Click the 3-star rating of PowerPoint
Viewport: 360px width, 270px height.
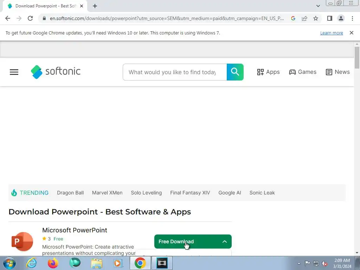(x=47, y=239)
